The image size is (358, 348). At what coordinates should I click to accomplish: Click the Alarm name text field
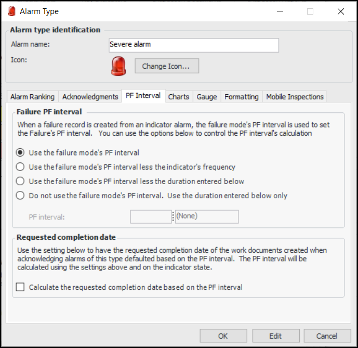[x=193, y=45]
